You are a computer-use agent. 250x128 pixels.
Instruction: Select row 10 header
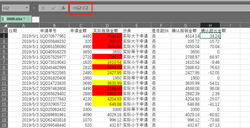tap(4, 78)
